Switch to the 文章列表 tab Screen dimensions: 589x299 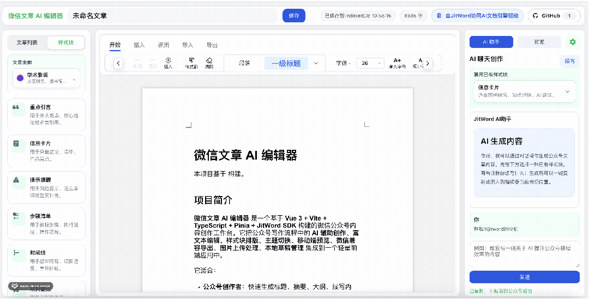(x=27, y=42)
